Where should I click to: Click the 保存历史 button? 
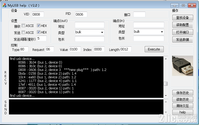click(183, 93)
